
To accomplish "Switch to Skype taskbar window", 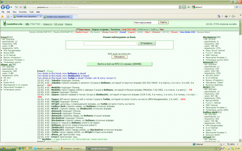I will click(x=46, y=149).
